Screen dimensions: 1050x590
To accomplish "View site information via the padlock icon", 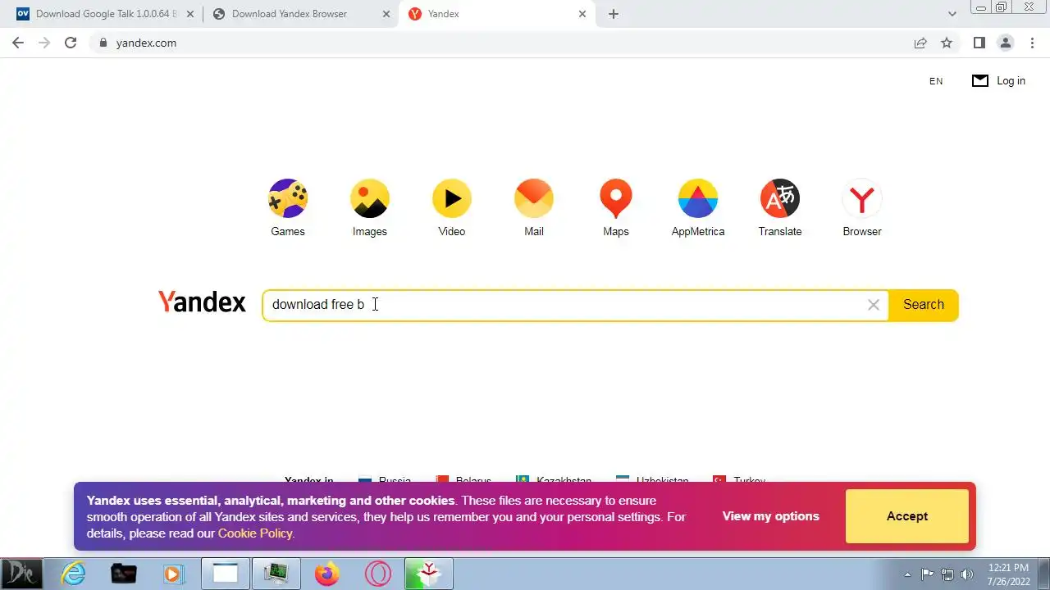I will pos(103,43).
